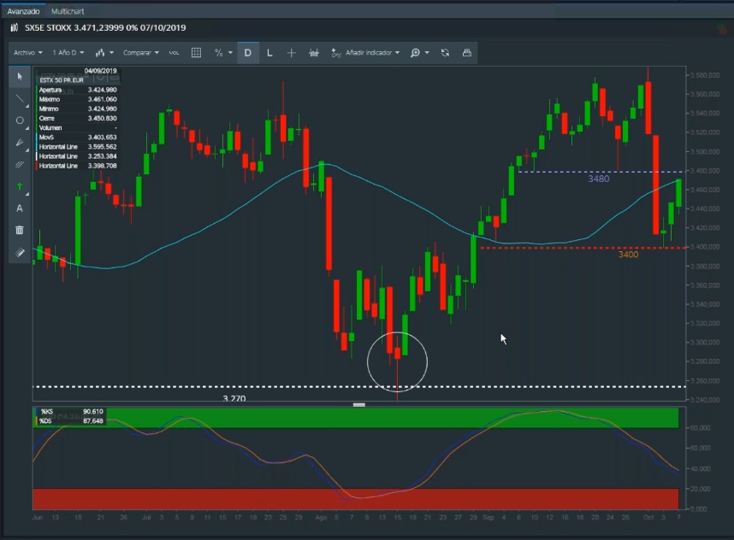Click the %DS 87,648 stochastic label

point(70,420)
